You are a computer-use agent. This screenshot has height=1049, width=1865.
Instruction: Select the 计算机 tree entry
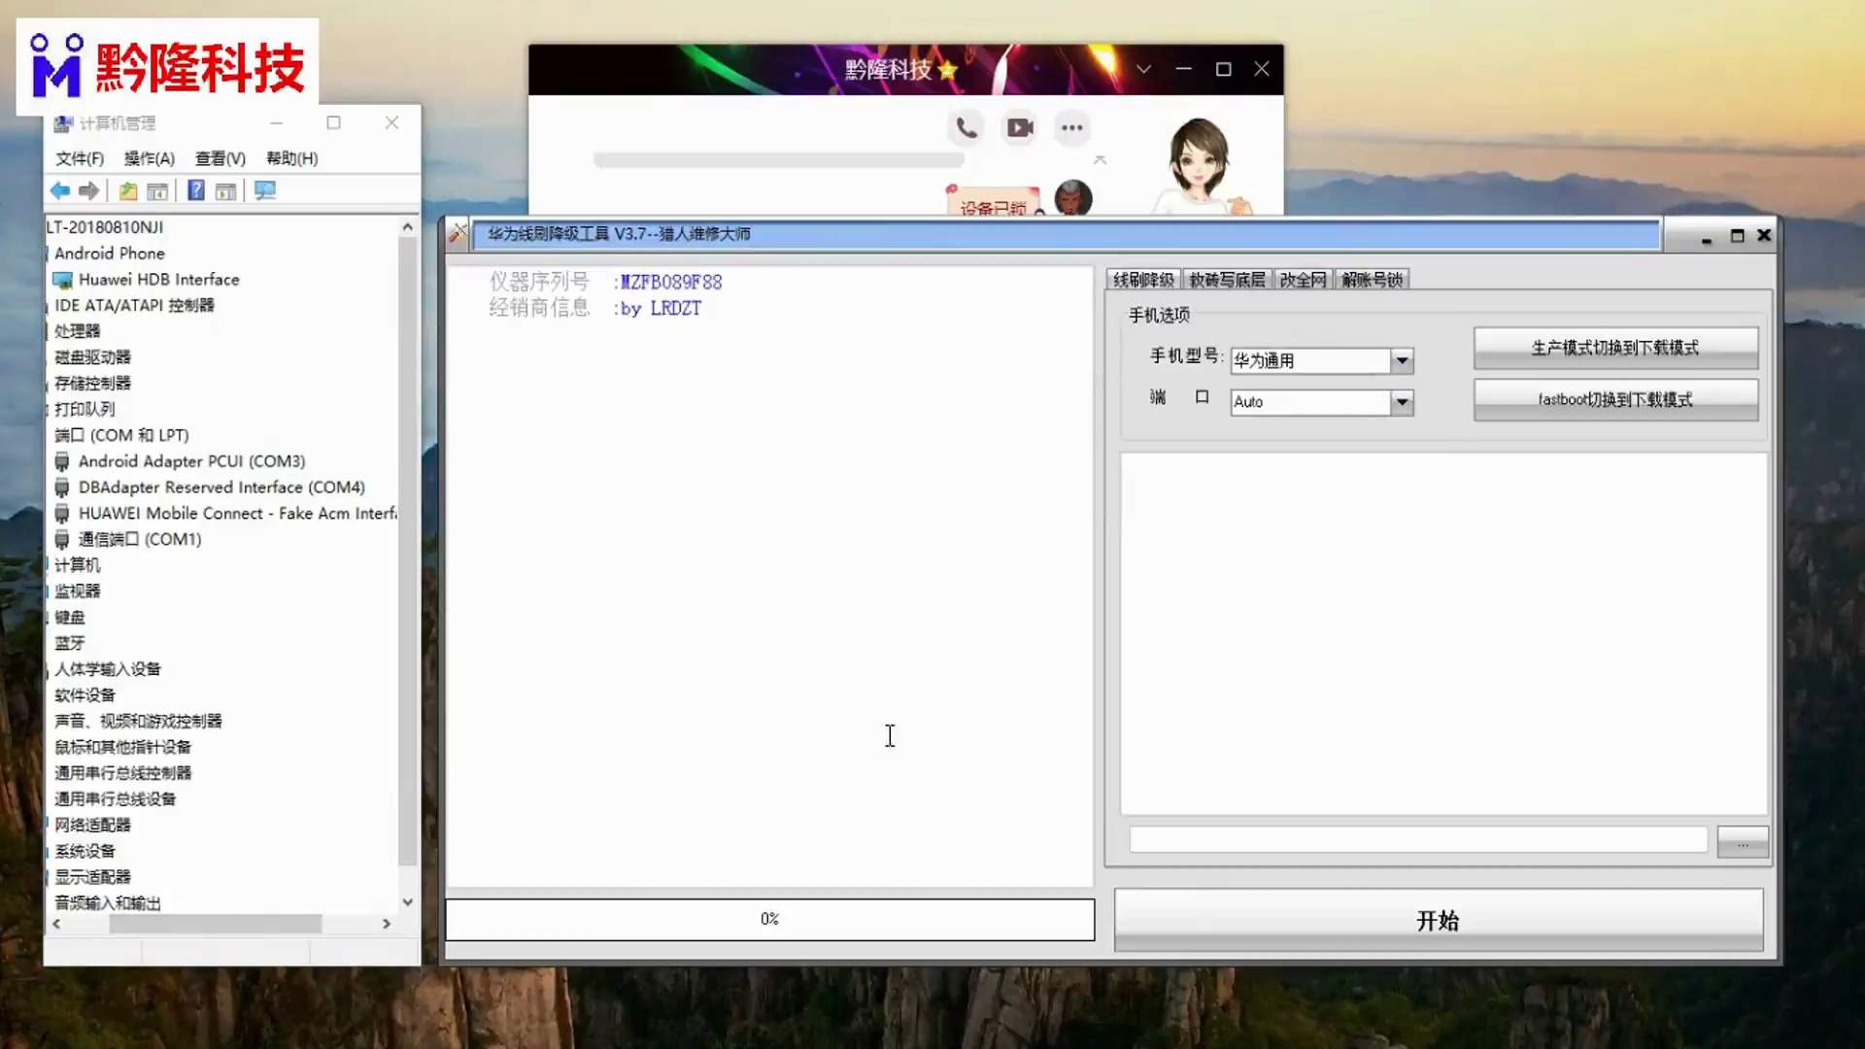point(78,565)
